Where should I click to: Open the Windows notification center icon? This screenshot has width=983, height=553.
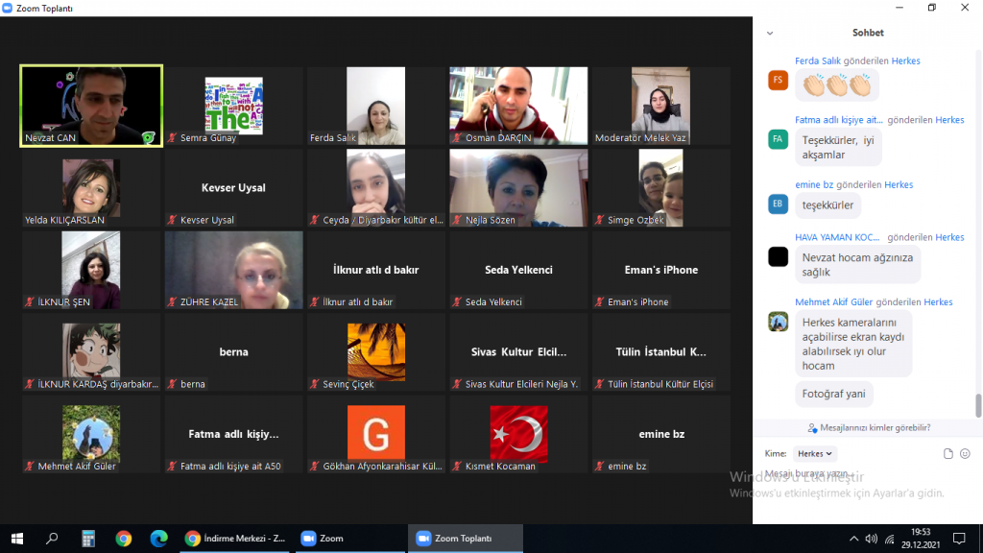pos(958,539)
